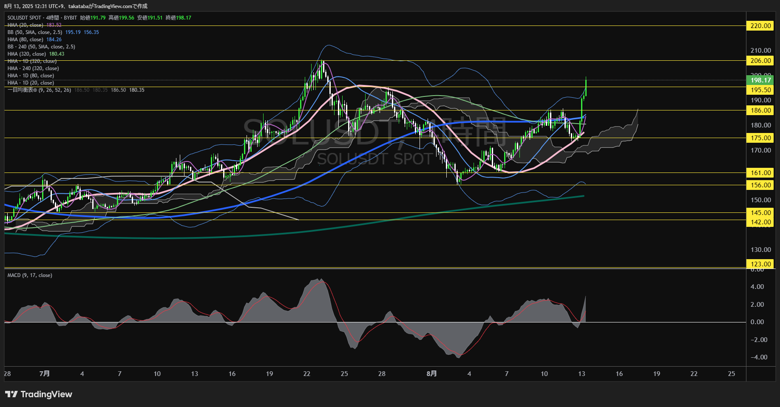Click the 高値 199.56 high value

[121, 18]
